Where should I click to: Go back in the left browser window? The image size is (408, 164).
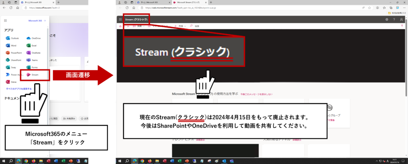pos(4,8)
